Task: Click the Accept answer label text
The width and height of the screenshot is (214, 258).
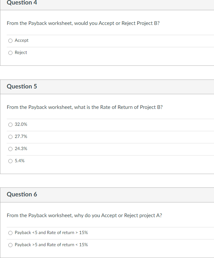Action: tap(22, 40)
